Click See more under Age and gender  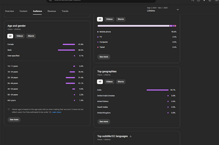point(14,120)
